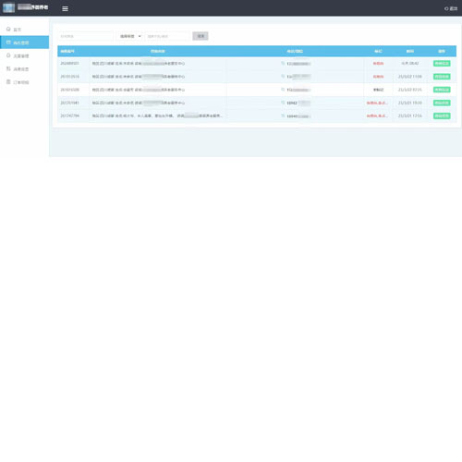Screen dimensions: 462x462
Task: Click the gray search button
Action: pos(201,36)
